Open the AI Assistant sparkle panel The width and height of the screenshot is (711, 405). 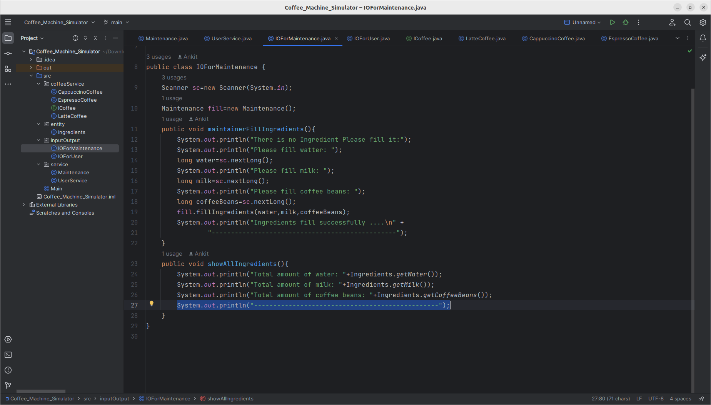(x=703, y=58)
